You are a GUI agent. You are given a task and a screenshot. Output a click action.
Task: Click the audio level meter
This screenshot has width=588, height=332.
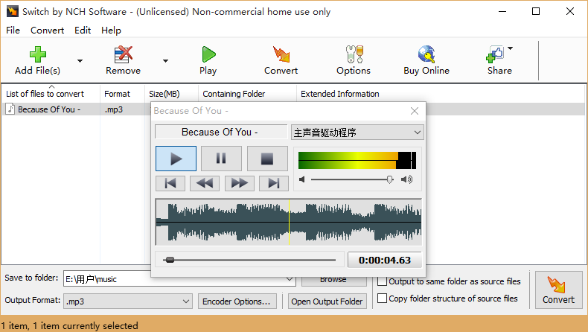coord(357,160)
